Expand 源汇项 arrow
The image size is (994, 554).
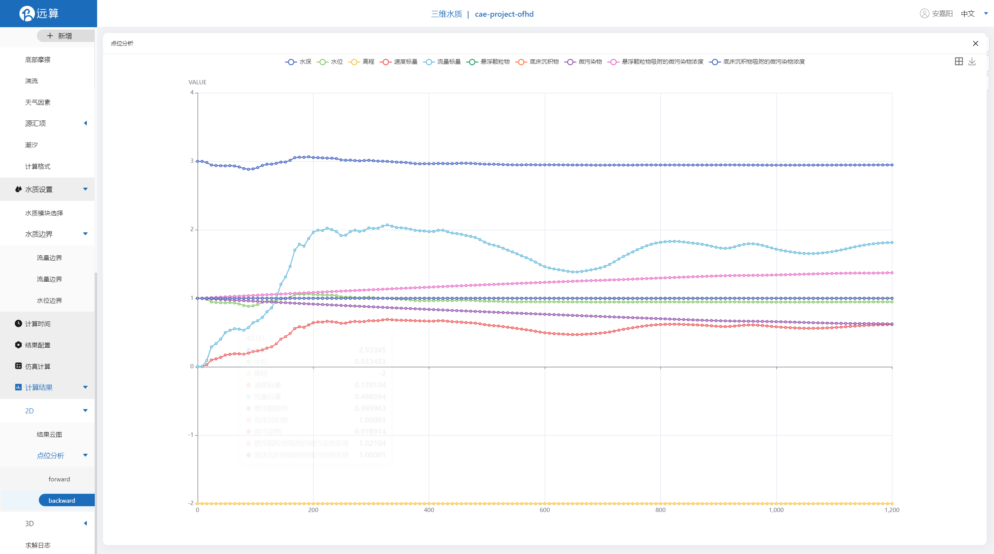[x=85, y=123]
